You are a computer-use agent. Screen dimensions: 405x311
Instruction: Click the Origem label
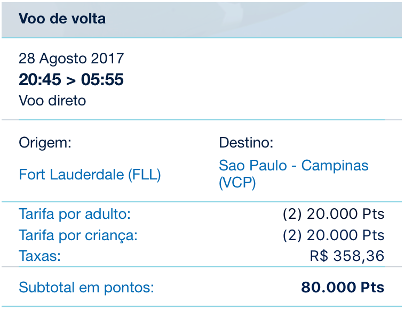click(x=45, y=142)
